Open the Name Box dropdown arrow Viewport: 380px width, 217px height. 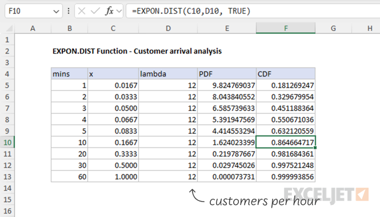coord(56,11)
